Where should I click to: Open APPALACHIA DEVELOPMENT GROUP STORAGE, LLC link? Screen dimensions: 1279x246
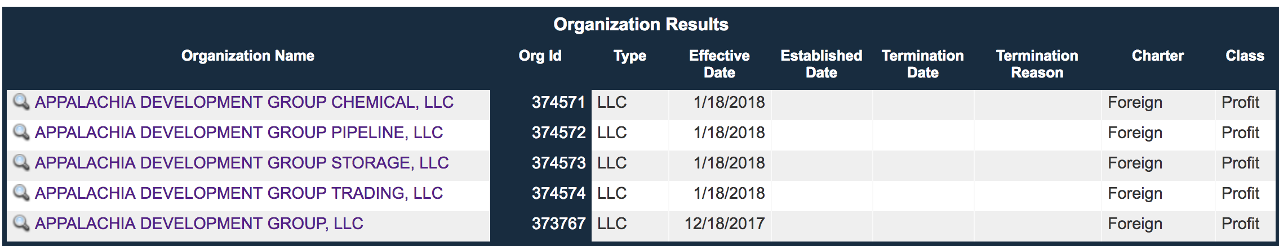click(x=242, y=163)
